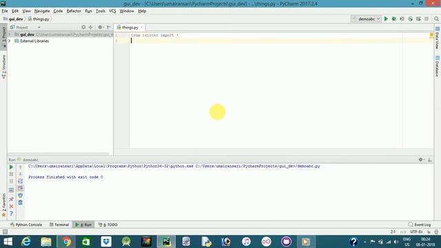Open the demoabc run configuration dropdown
441x248 pixels.
366,19
